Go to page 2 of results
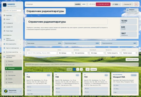The width and height of the screenshot is (141, 97). point(78,69)
